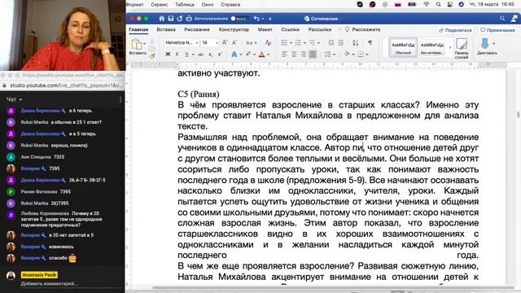Expand the multilevel list options
Image resolution: width=521 pixels, height=293 pixels.
318,43
